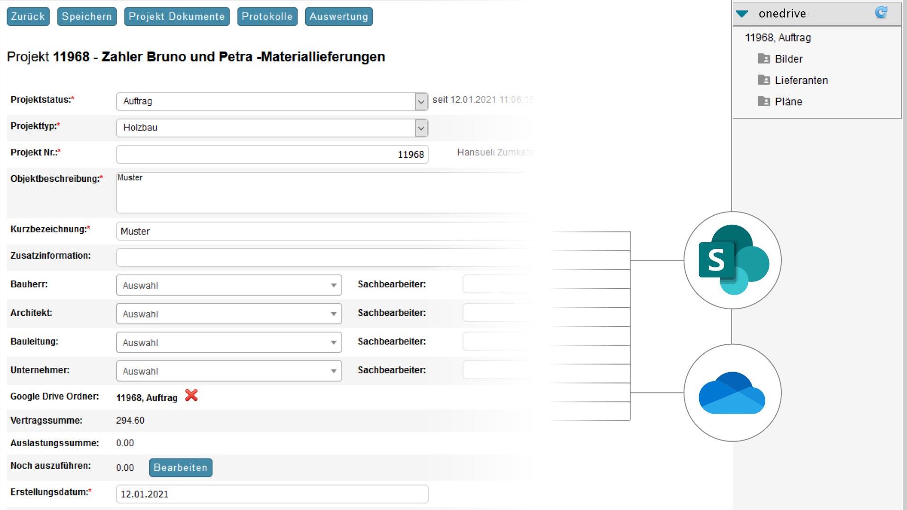
Task: Open the Bilder folder icon
Action: (x=764, y=59)
